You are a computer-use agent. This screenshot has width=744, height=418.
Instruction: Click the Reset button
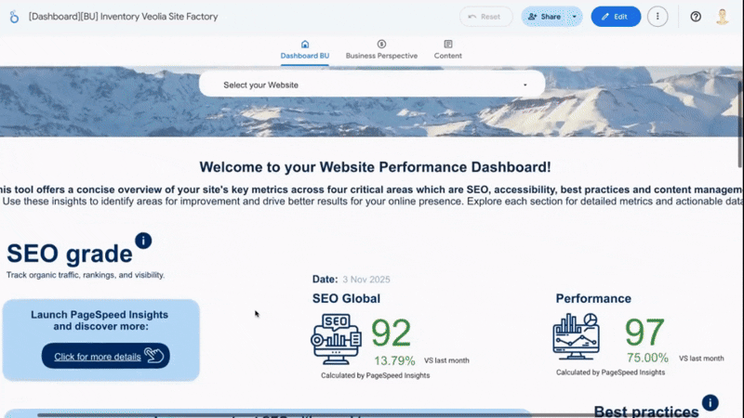[485, 17]
